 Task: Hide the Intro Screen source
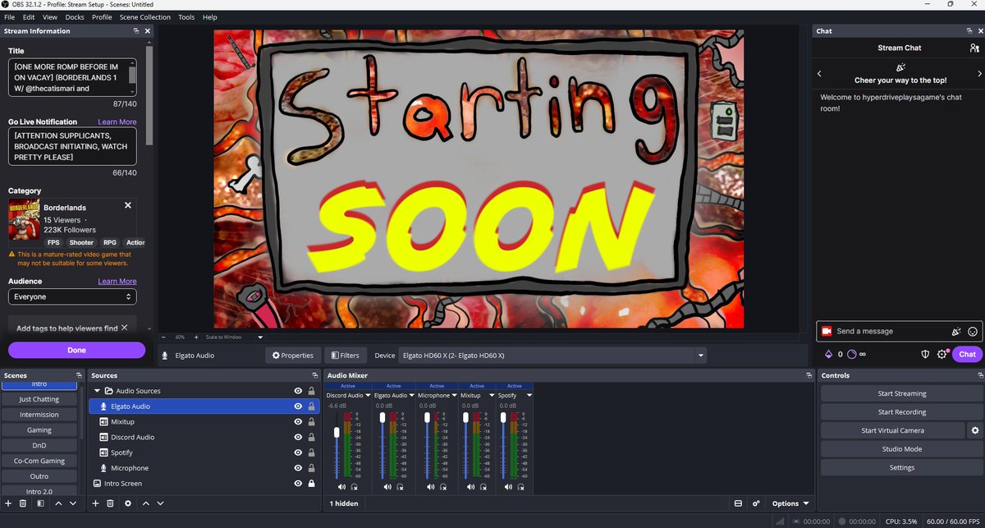coord(298,484)
